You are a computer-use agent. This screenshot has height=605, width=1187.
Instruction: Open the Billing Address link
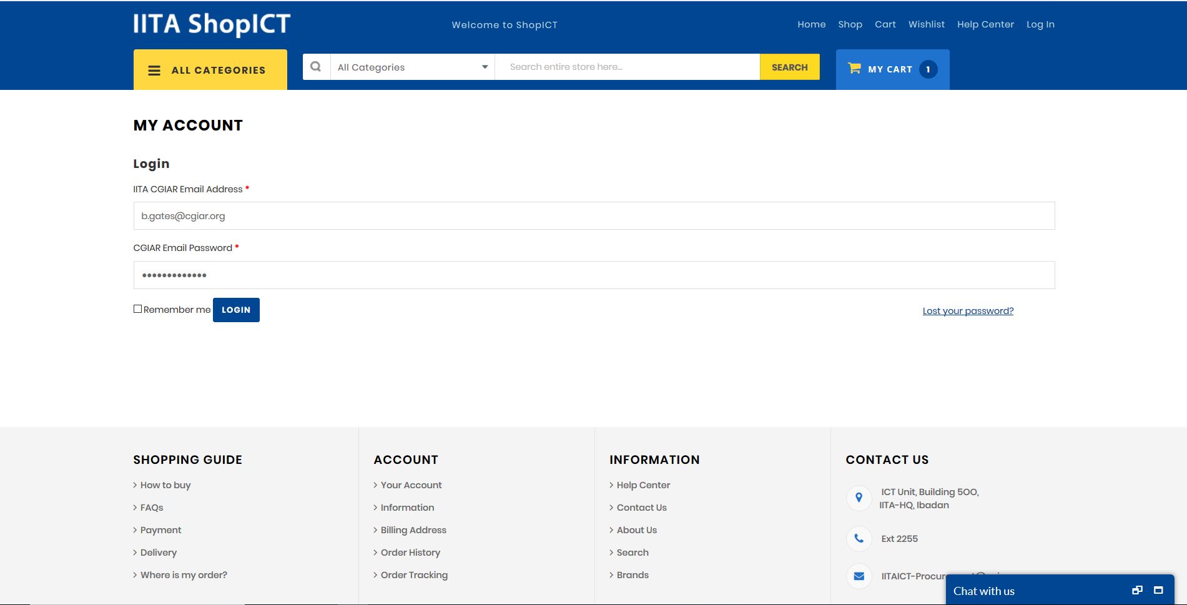point(413,530)
